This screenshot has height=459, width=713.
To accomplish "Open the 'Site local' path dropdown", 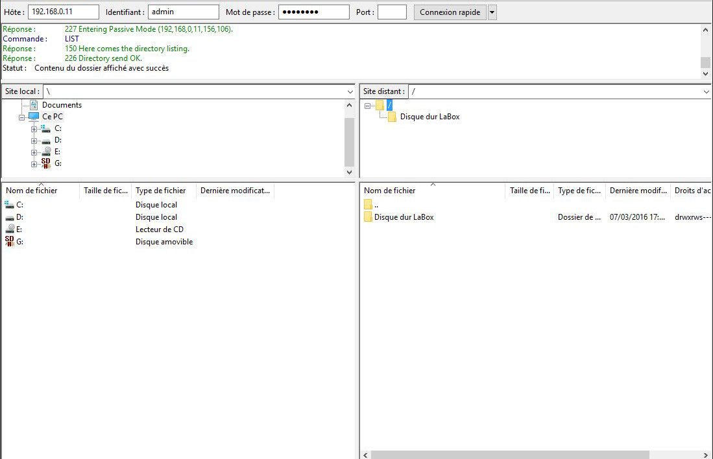I will [350, 92].
